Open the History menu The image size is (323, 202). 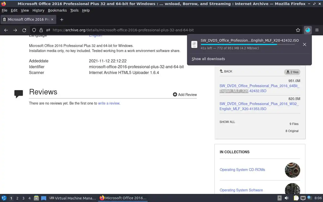click(x=38, y=10)
